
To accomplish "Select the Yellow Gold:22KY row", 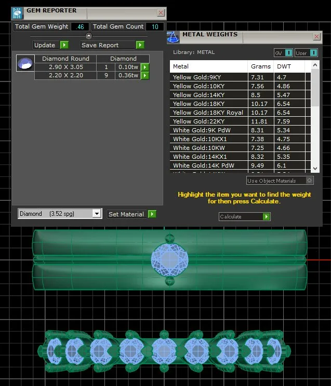I will [x=240, y=121].
